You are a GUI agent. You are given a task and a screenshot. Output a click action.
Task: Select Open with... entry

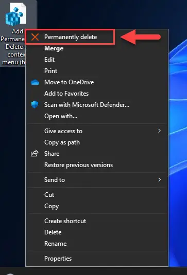(x=97, y=116)
